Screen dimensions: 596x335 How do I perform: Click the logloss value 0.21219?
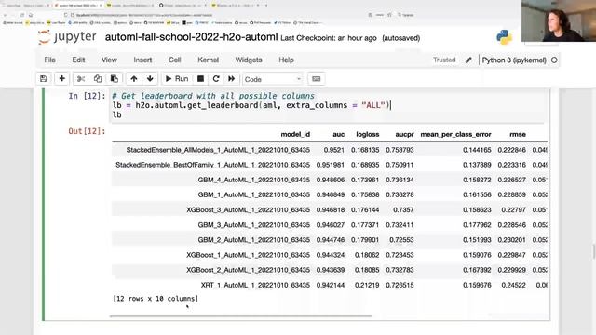367,285
